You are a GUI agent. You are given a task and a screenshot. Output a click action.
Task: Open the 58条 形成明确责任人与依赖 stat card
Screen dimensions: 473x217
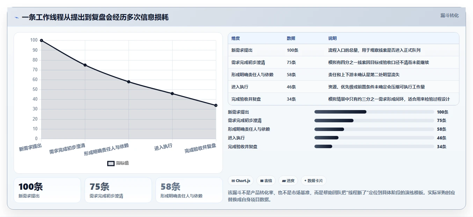(189, 190)
